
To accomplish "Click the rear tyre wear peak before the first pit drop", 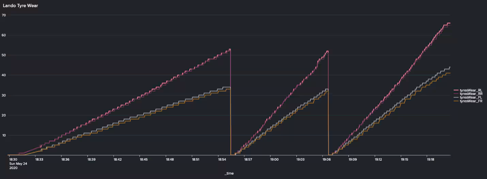I will [x=230, y=49].
